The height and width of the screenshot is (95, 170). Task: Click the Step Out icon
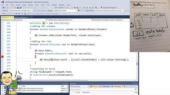tap(92, 8)
